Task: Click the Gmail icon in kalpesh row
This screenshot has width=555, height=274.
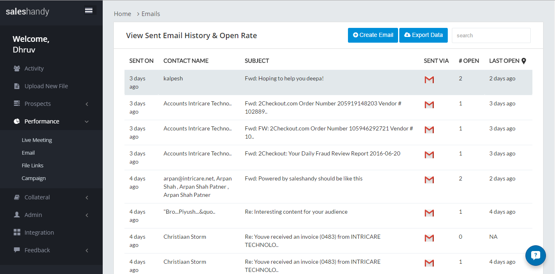Action: [429, 80]
